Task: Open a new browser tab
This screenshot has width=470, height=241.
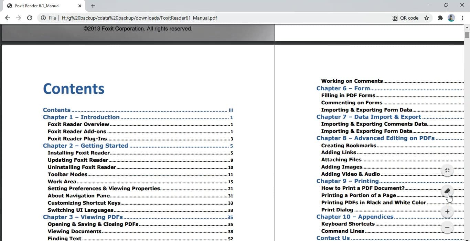Action: [93, 5]
